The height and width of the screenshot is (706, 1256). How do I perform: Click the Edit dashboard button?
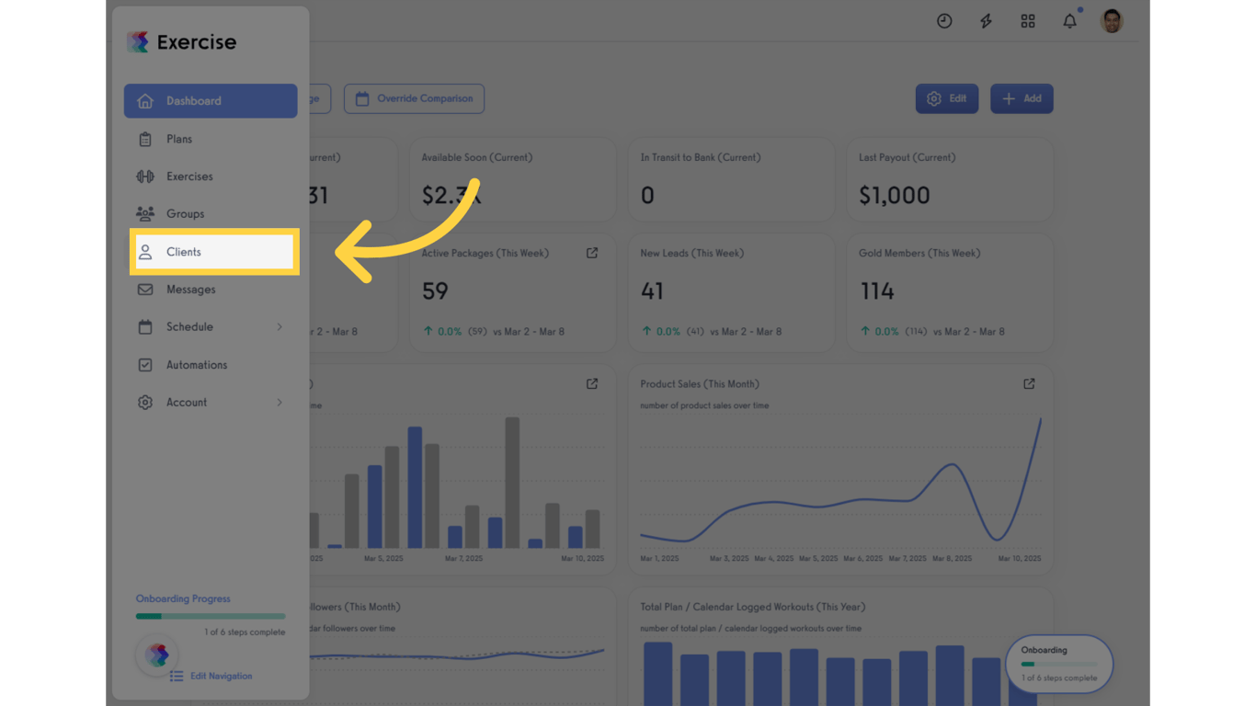(x=947, y=98)
